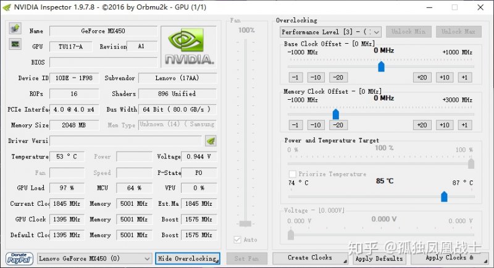Expand Create Clocks Shortcut options arrow
494x268 pixels.
345,261
